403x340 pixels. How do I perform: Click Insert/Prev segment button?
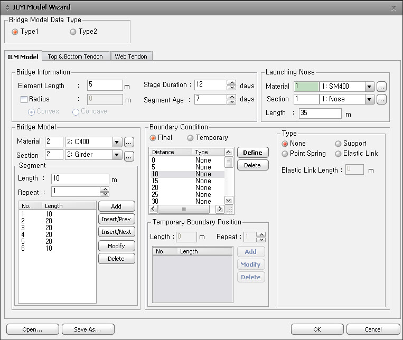[116, 219]
